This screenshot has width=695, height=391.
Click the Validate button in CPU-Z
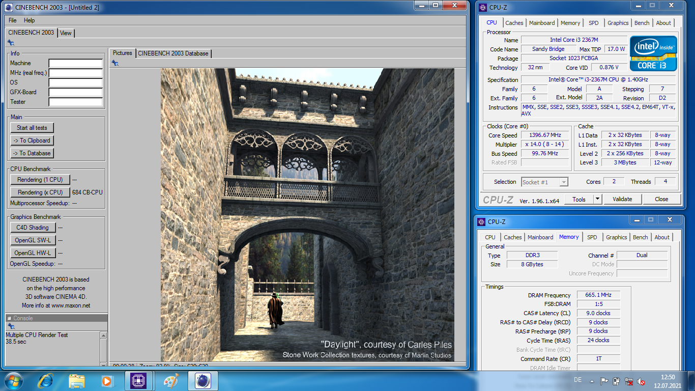[x=622, y=199]
